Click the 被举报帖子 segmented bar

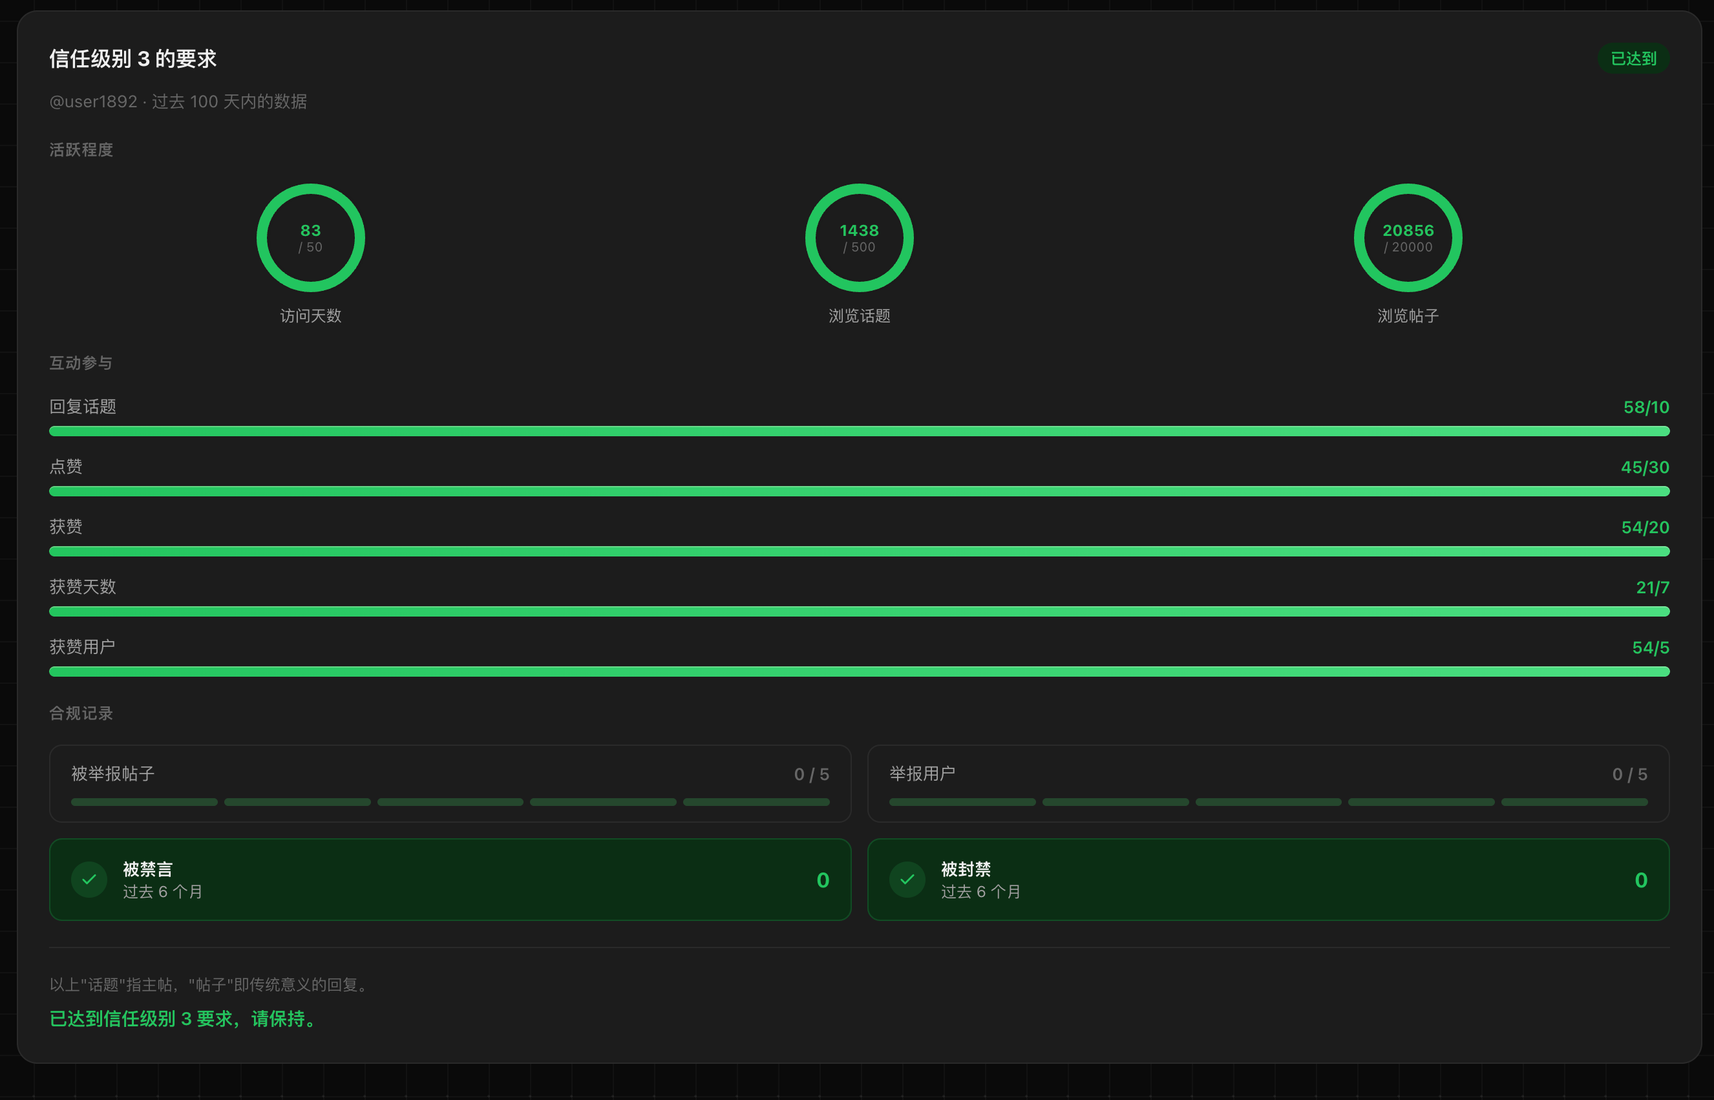click(x=450, y=802)
